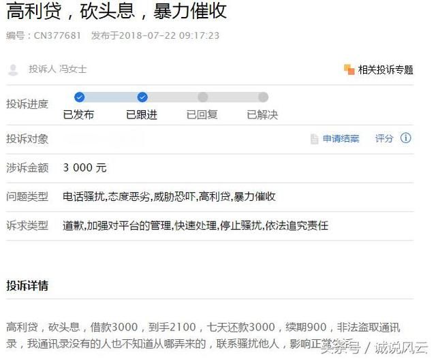Viewport: 436px width, 359px height.
Task: Click the complaint number CN377681
Action: pos(57,35)
